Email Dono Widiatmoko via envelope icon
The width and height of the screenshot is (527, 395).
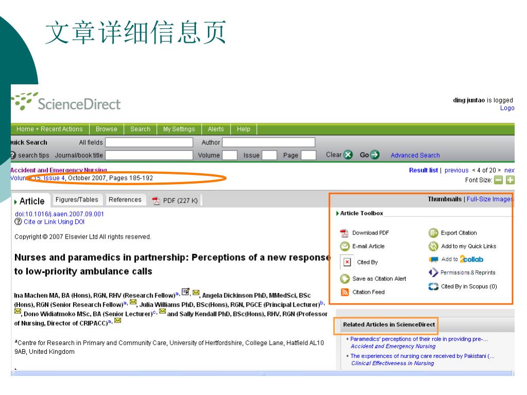162,311
